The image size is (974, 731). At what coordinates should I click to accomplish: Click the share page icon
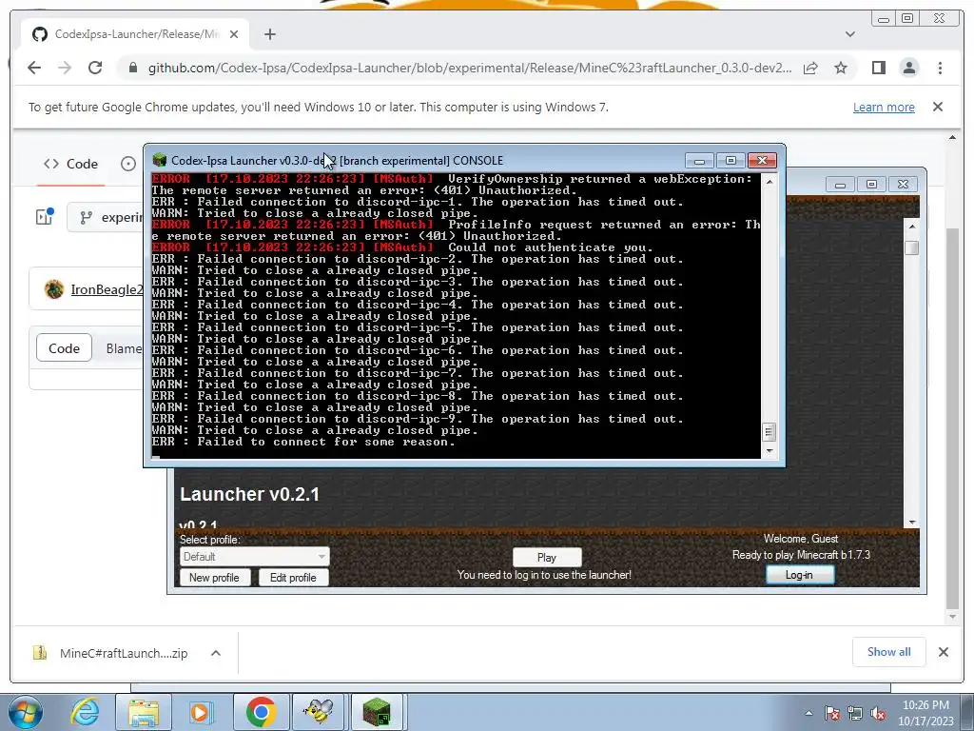tap(810, 68)
